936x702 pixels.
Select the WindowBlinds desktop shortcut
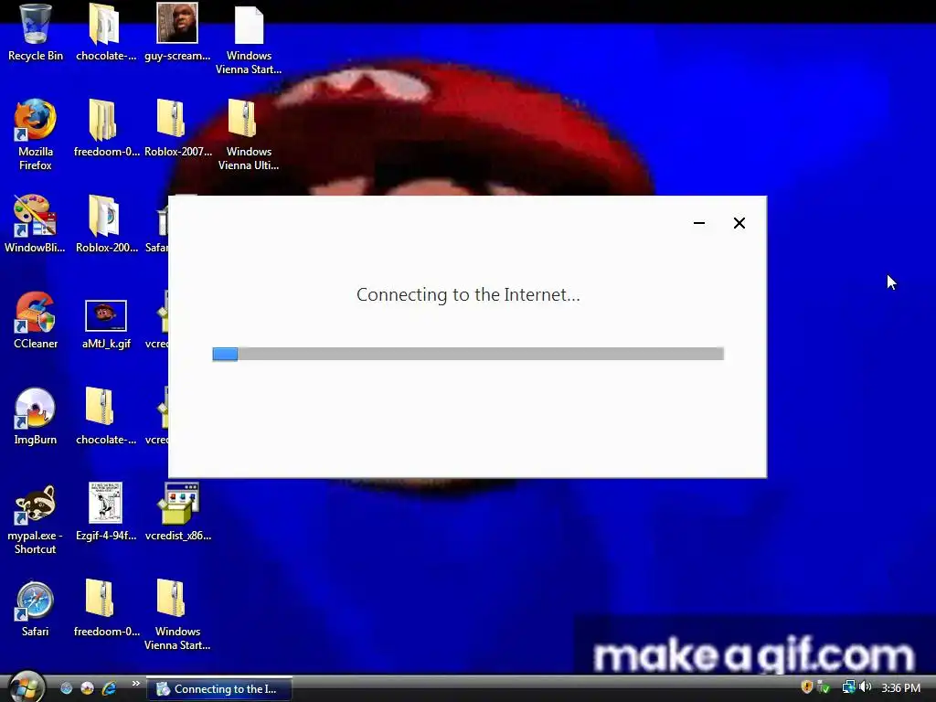(x=36, y=224)
